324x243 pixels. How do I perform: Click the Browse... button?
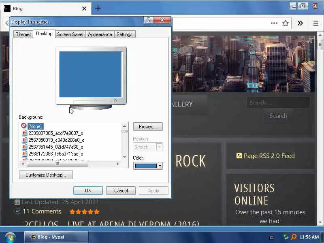[x=148, y=127]
